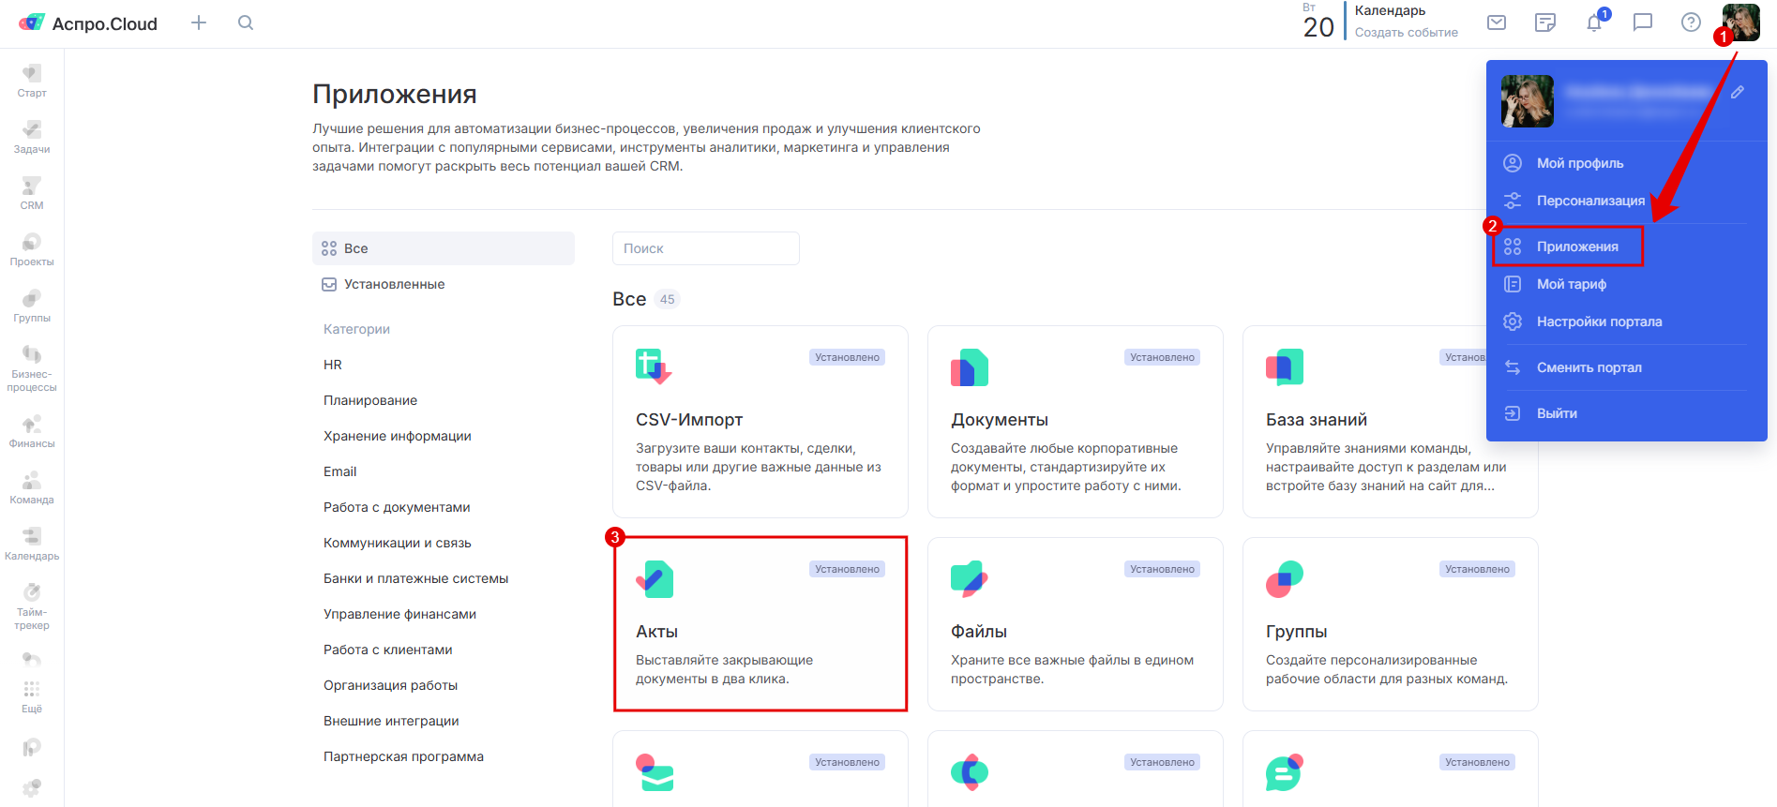The image size is (1777, 807).
Task: Open the chat bubble icon
Action: (x=1643, y=22)
